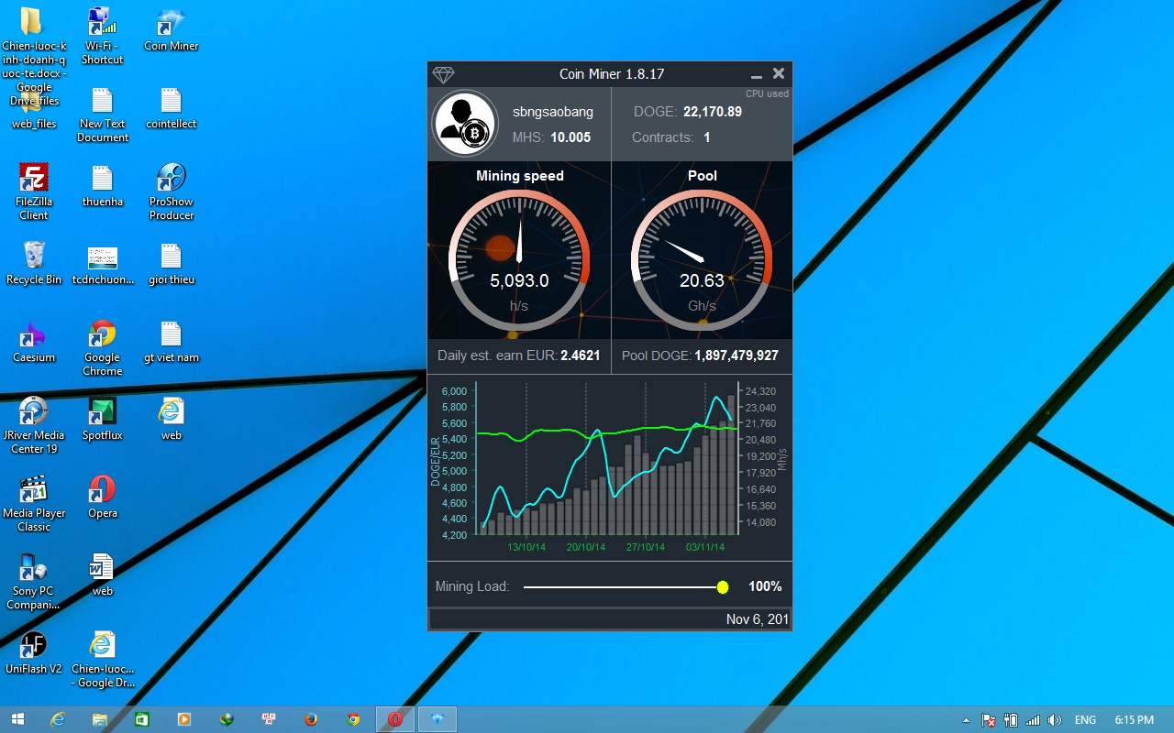Click the DOGE balance 22,170.89

pos(713,112)
